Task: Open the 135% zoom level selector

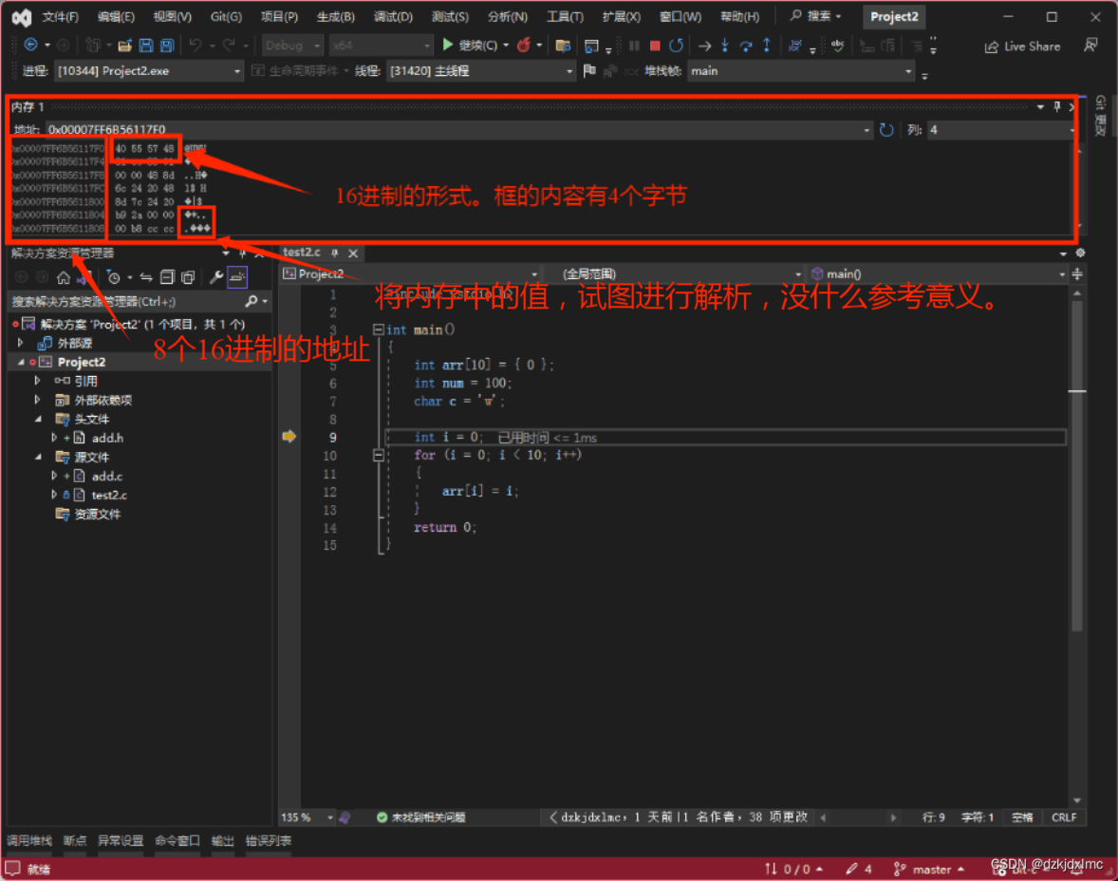Action: (304, 816)
